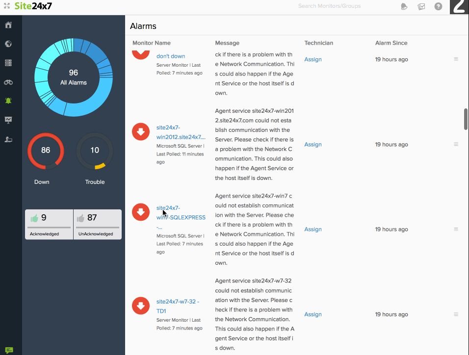Open the row menu for site24x7-win2012 alarm

(456, 144)
